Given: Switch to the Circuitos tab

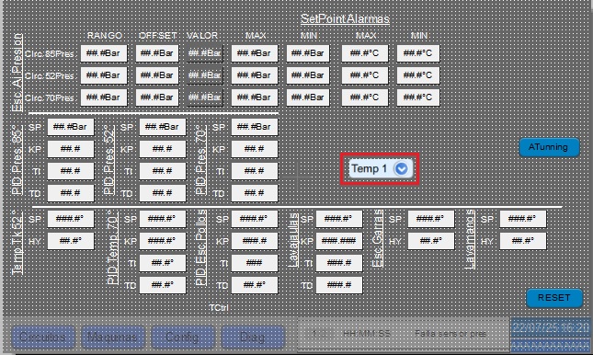Looking at the screenshot, I should point(42,337).
